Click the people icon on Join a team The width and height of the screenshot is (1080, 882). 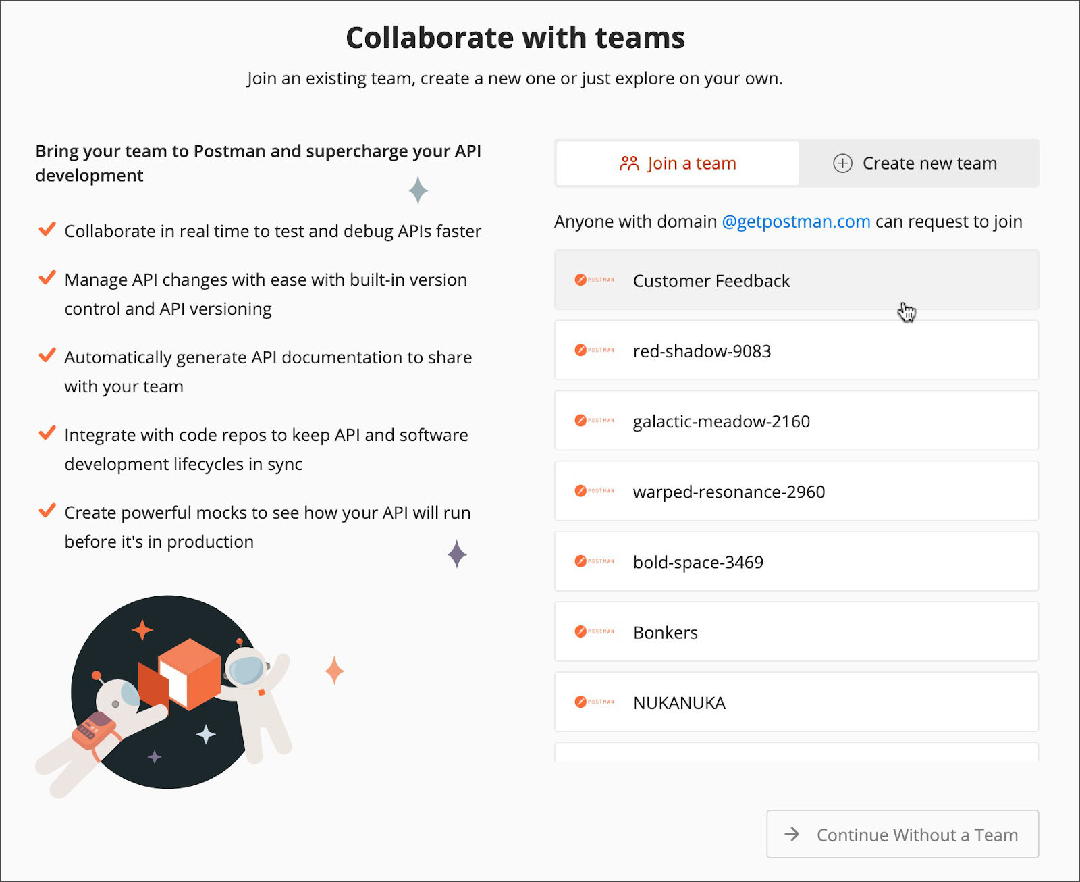(629, 163)
